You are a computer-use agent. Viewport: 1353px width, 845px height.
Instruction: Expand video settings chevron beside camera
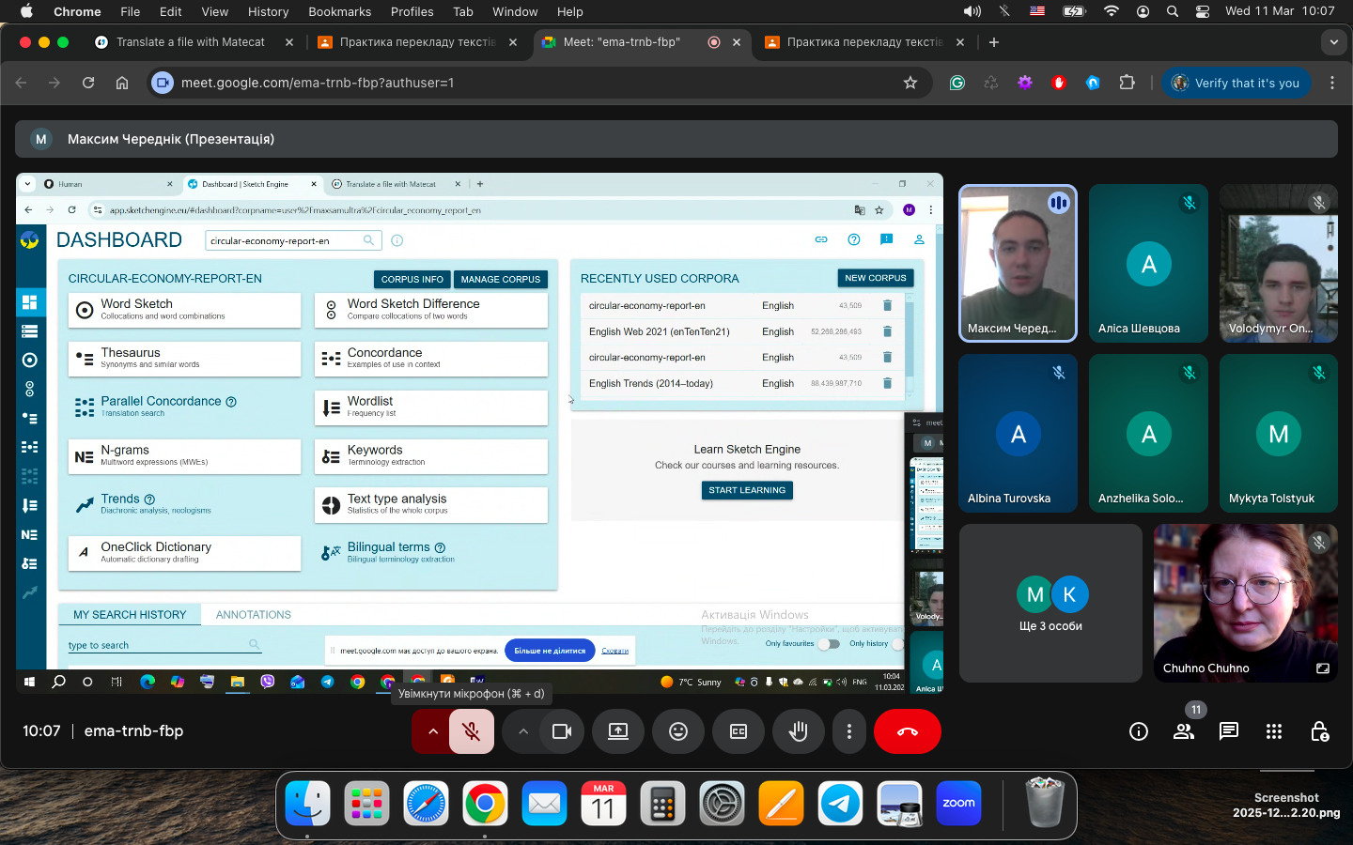pyautogui.click(x=522, y=731)
